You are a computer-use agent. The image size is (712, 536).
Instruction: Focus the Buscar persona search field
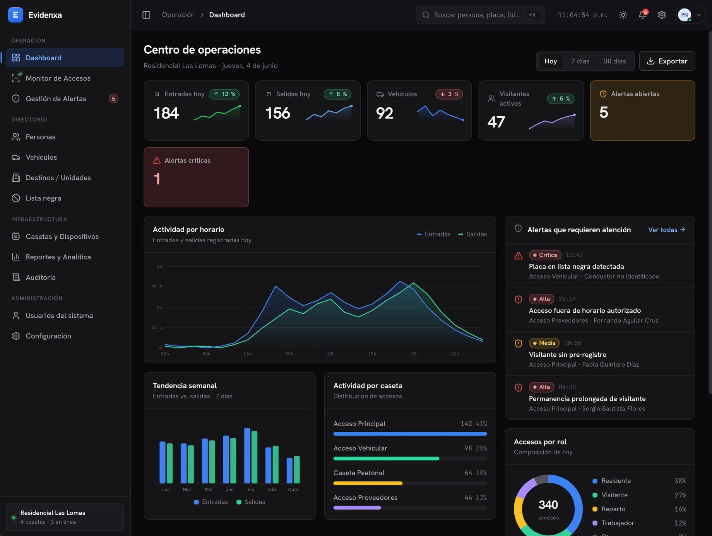tap(480, 15)
